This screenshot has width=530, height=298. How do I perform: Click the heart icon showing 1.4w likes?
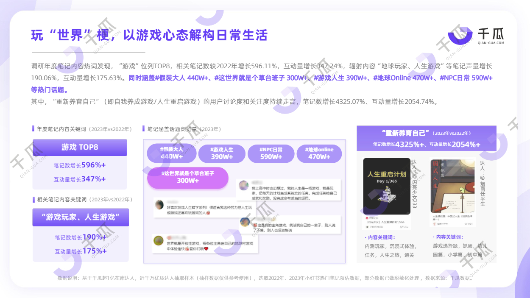pyautogui.click(x=402, y=227)
